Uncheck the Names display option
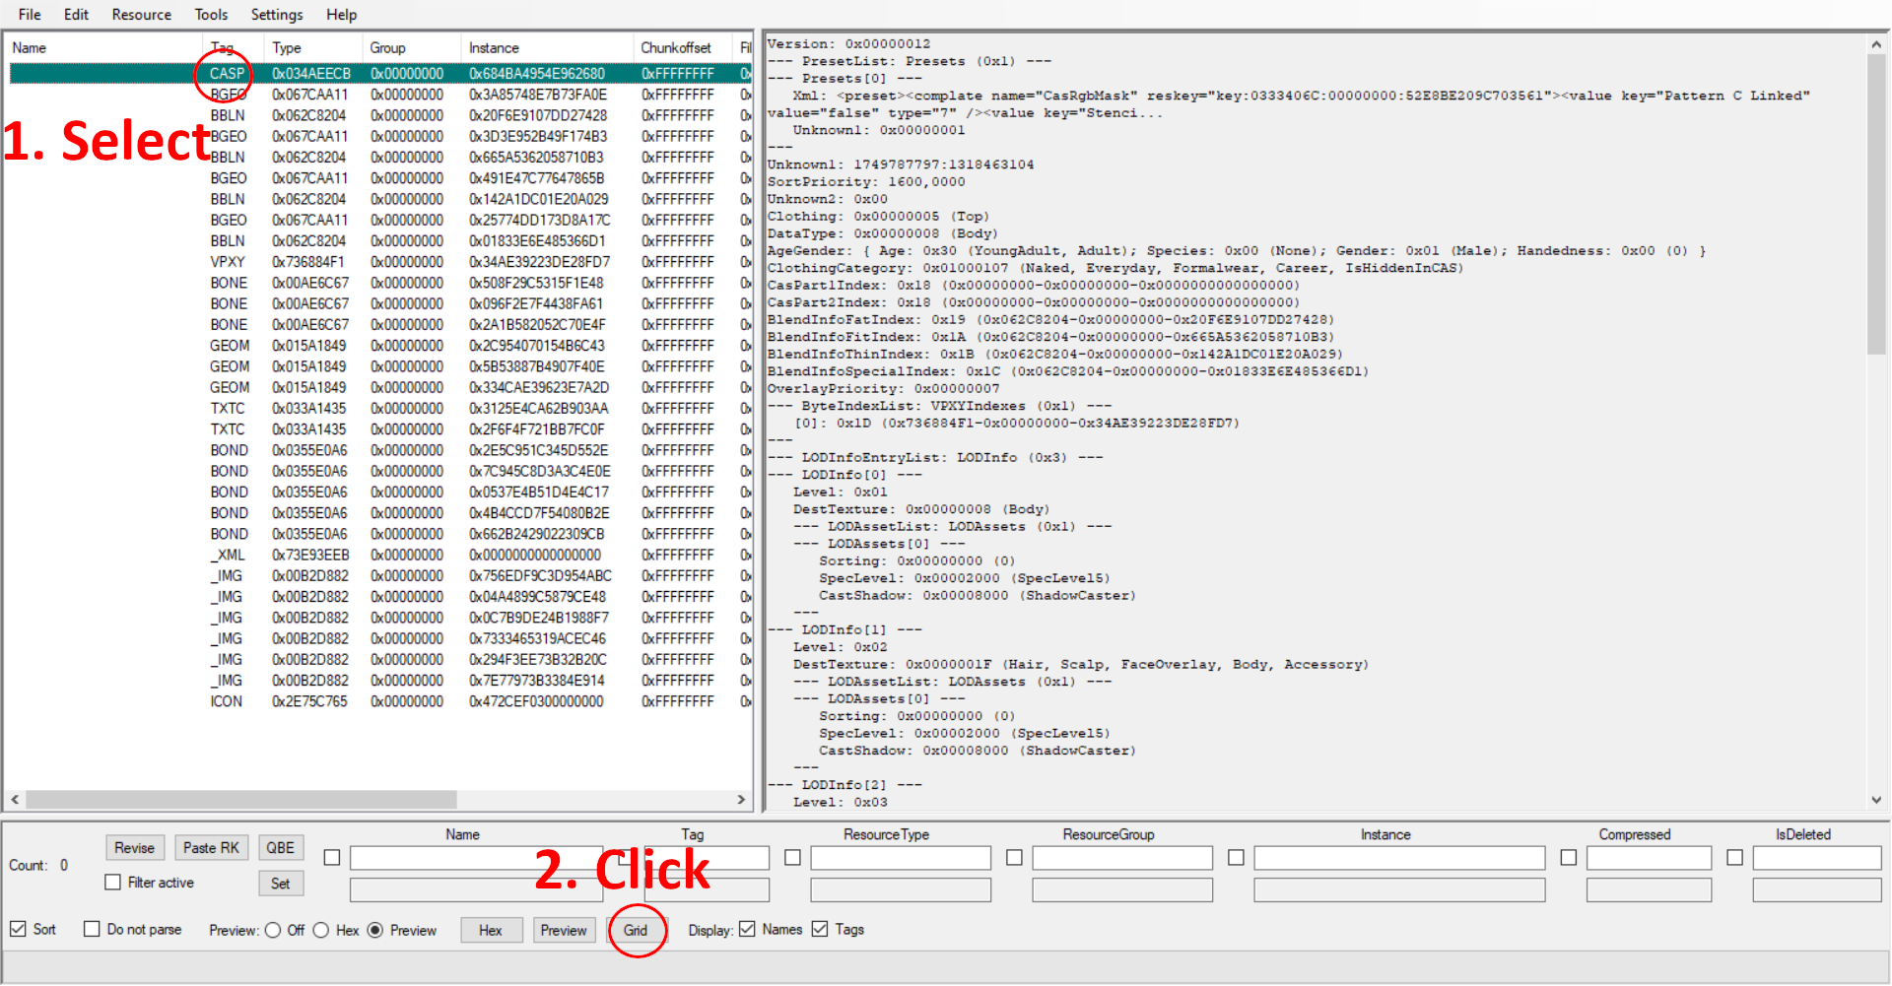The image size is (1892, 986). 747,929
